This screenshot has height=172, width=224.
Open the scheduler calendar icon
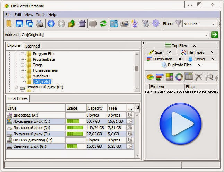tap(114, 24)
